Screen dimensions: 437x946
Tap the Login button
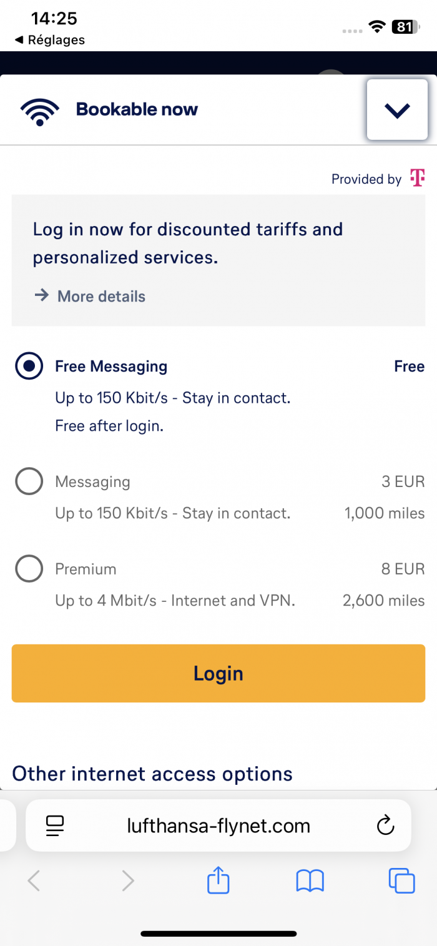point(219,673)
